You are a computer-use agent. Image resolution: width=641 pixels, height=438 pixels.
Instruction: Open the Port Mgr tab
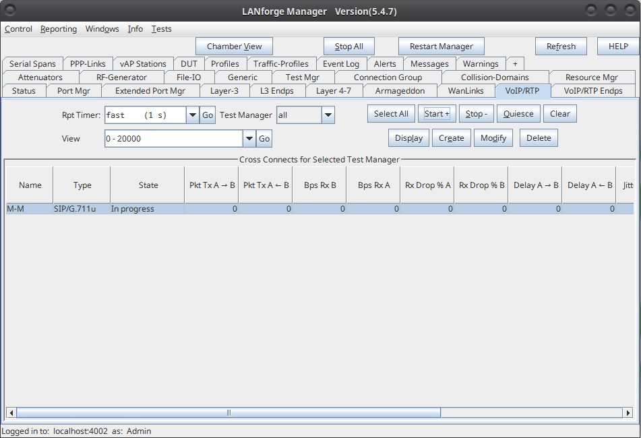point(73,91)
